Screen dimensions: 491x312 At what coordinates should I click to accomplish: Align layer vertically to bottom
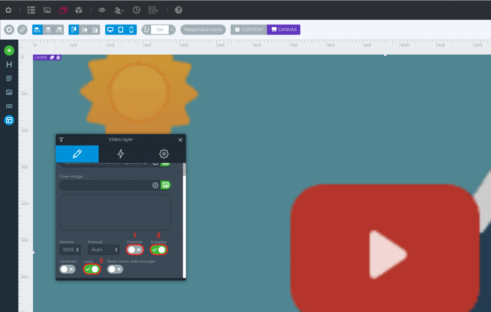(x=95, y=30)
